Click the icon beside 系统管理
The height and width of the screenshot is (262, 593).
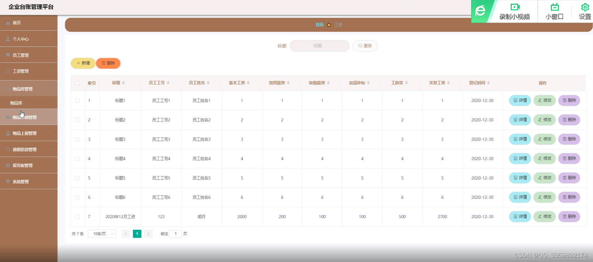click(8, 182)
